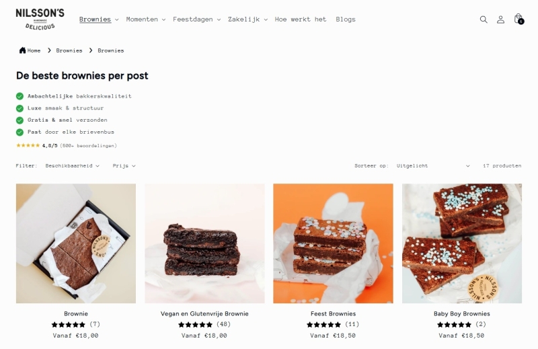Image resolution: width=538 pixels, height=349 pixels.
Task: Open the search icon in header
Action: (484, 20)
